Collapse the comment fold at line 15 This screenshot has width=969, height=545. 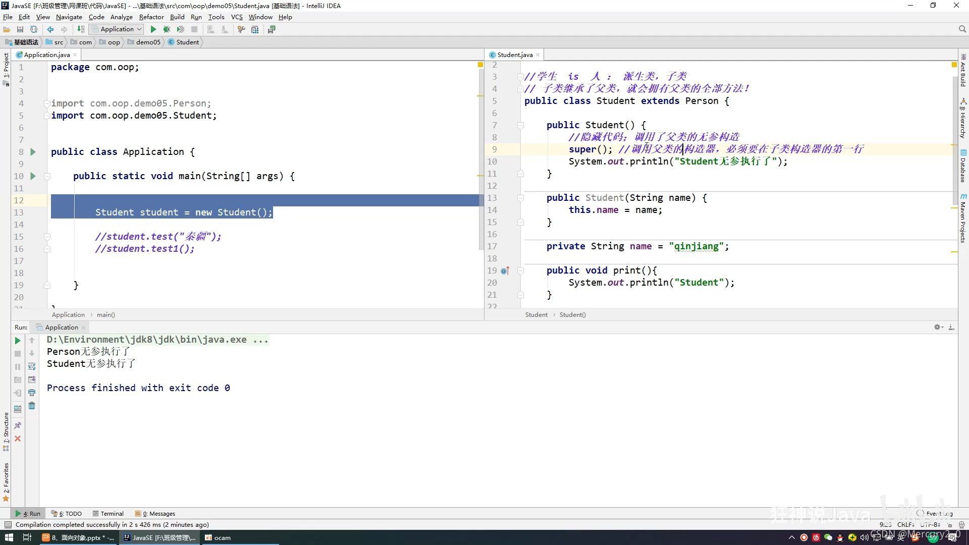click(47, 237)
